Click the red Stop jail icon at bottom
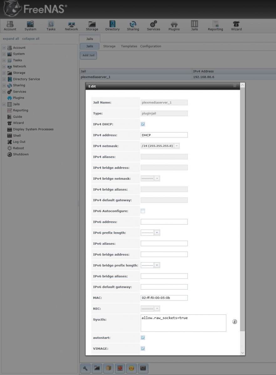This screenshot has height=375, width=276. pos(120,368)
